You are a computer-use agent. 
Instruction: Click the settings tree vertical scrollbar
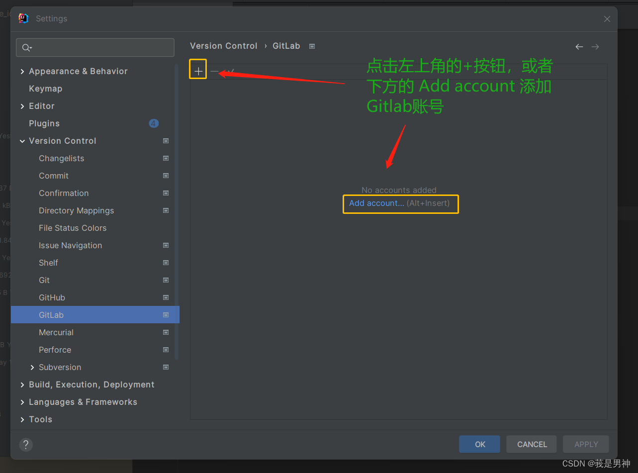coord(177,211)
